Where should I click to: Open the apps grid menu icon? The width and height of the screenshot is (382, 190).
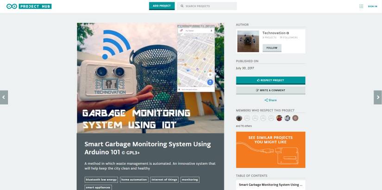(x=361, y=6)
